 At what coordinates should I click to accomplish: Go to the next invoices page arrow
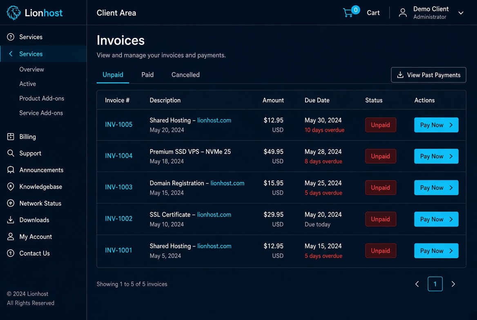(453, 284)
